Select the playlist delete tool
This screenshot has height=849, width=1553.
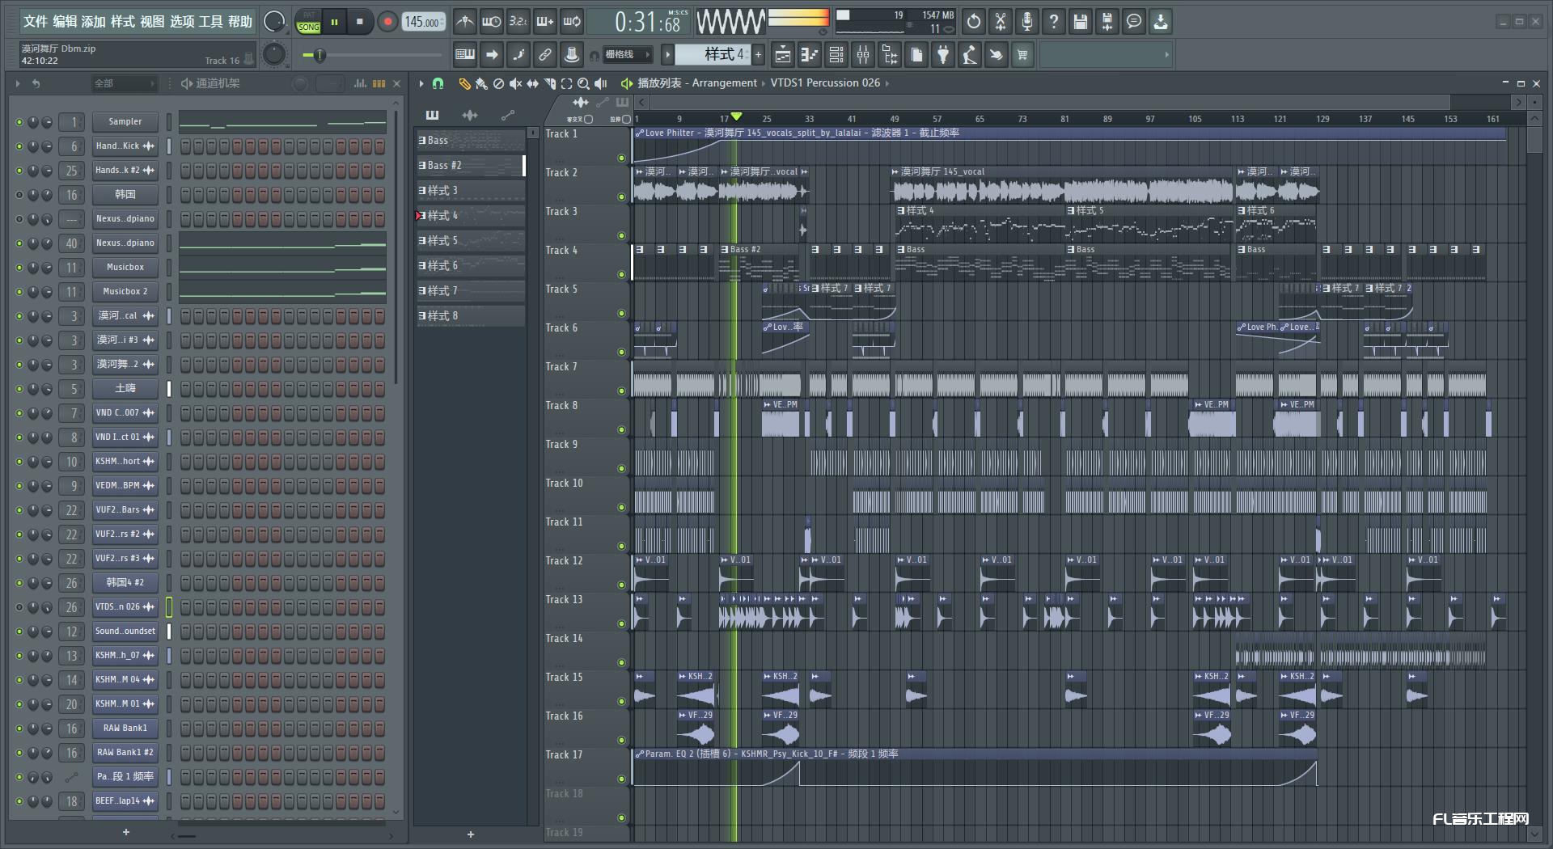498,83
